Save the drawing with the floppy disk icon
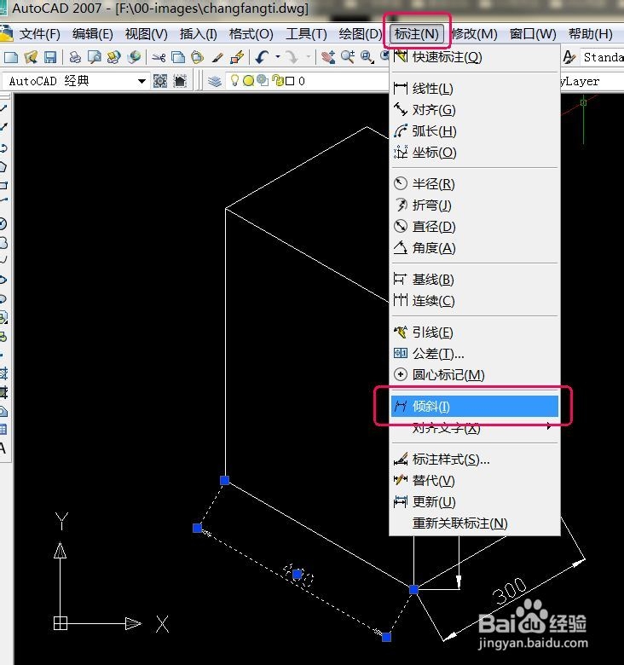The image size is (624, 665). [50, 57]
